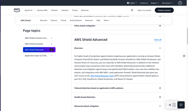188x111 pixels.
Task: Select Application layer (L7) DDoS topic
Action: click(x=39, y=56)
